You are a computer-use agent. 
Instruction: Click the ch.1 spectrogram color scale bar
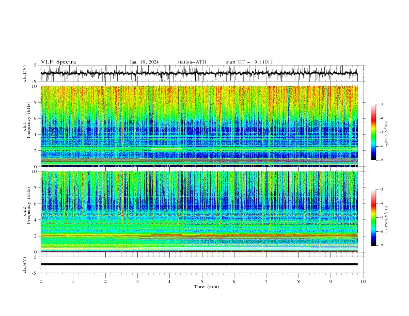point(373,132)
